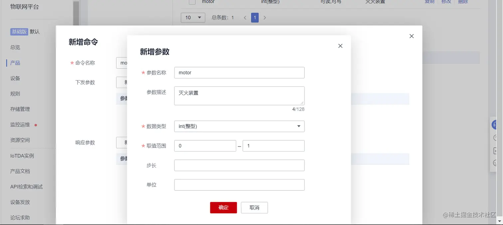Tick the checkbox in the motor row
Image resolution: width=503 pixels, height=225 pixels.
tap(192, 2)
